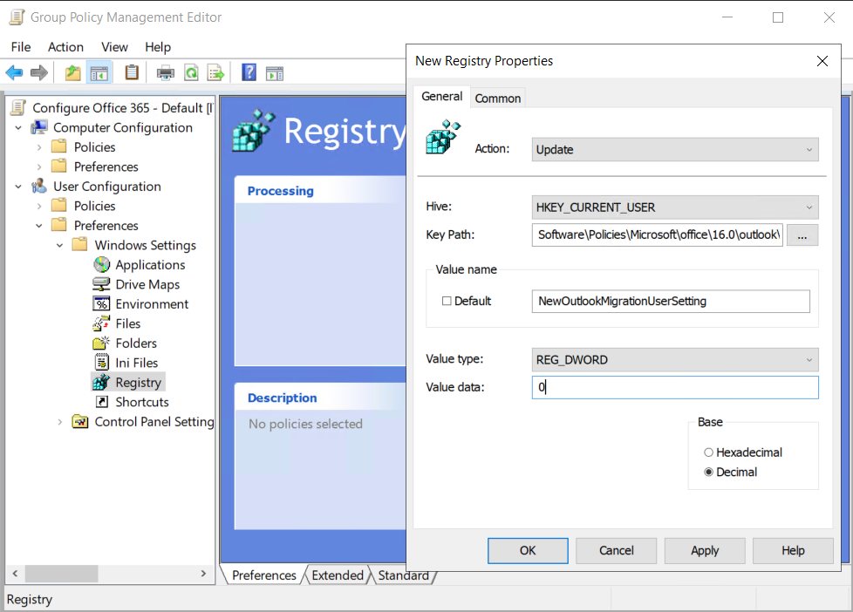853x612 pixels.
Task: Collapse the Computer Configuration node
Action: pos(18,128)
